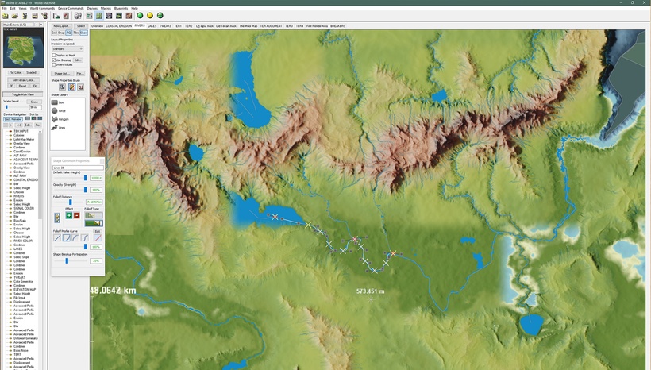Click the Edit button for Falloff Profile Curve

pyautogui.click(x=98, y=231)
